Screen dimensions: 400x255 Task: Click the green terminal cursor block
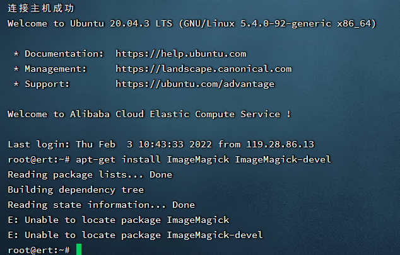coord(79,249)
